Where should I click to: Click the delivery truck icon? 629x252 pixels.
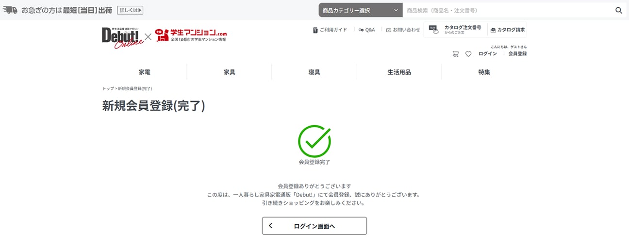10,10
